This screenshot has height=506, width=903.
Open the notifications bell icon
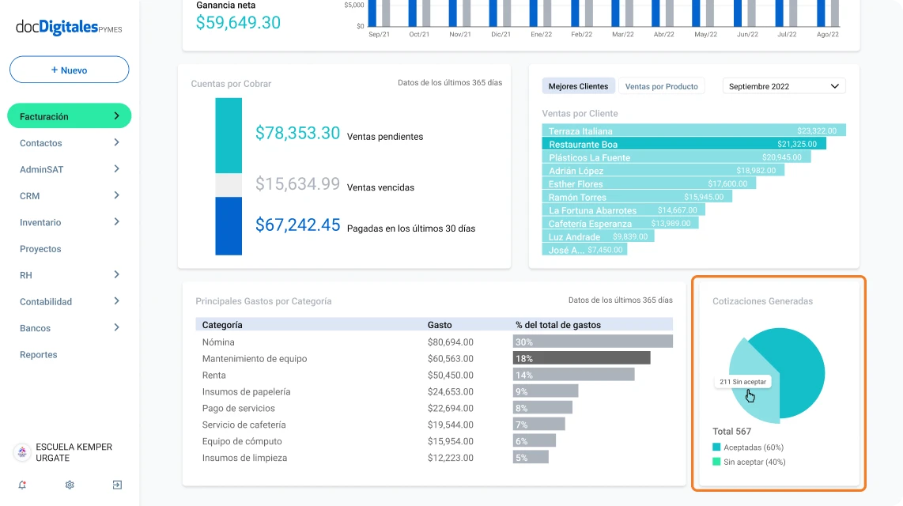coord(22,485)
